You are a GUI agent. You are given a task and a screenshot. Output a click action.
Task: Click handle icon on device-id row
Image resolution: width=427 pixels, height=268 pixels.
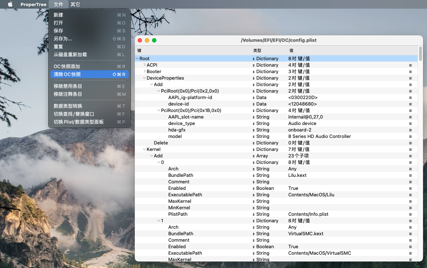click(x=410, y=104)
